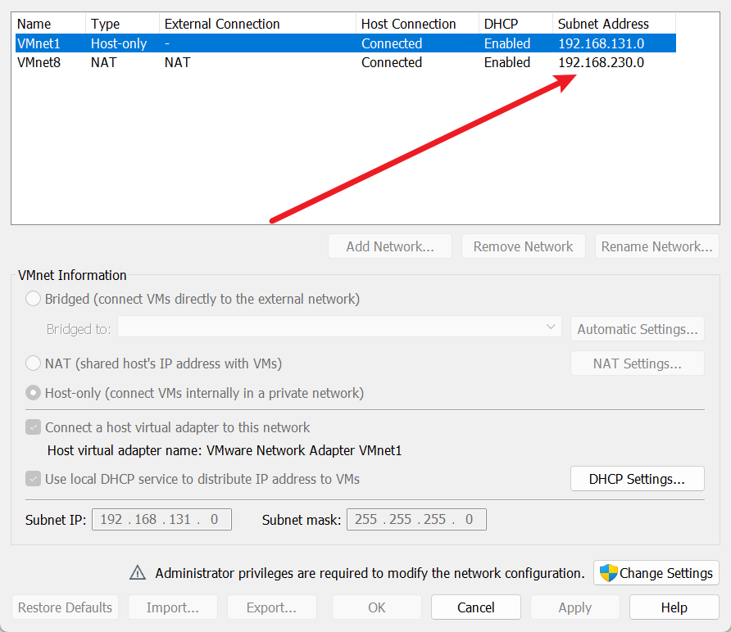Image resolution: width=731 pixels, height=632 pixels.
Task: Click Host-only type cell of VMnet1
Action: pos(119,43)
